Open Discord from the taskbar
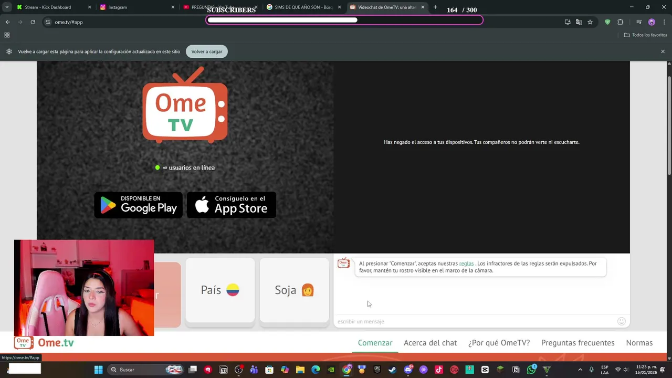The height and width of the screenshot is (378, 672). [408, 370]
